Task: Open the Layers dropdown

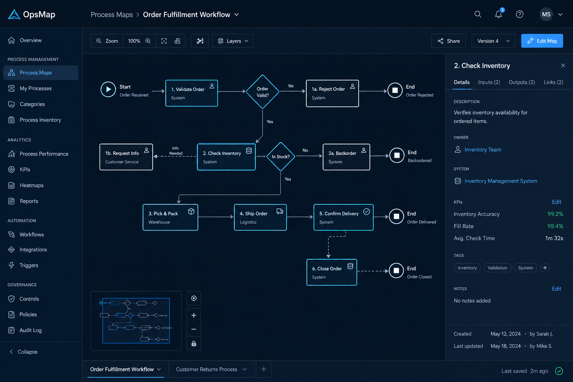Action: [233, 41]
